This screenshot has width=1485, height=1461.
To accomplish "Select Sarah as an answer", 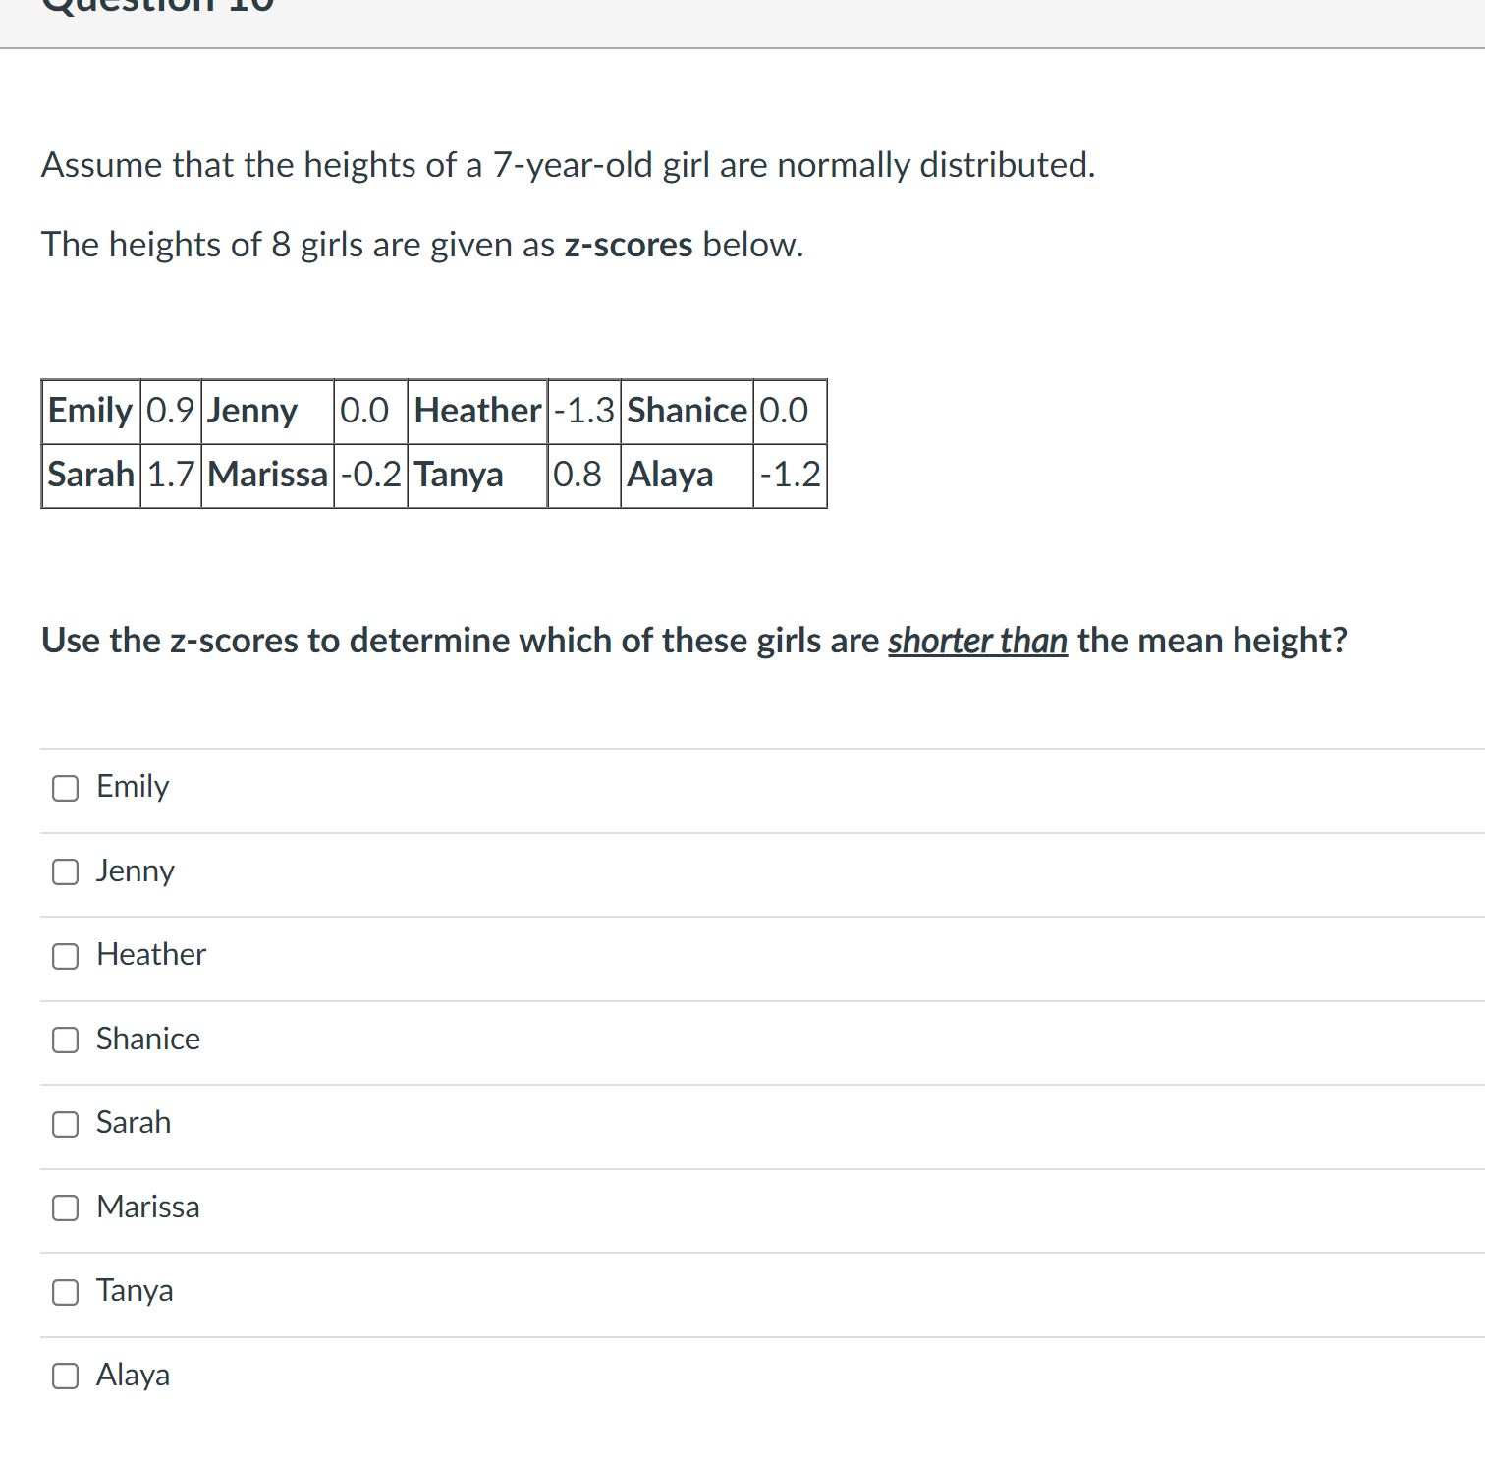I will [65, 1124].
